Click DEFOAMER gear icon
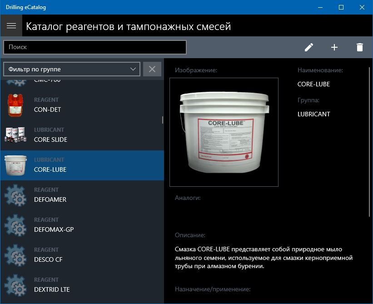The width and height of the screenshot is (373, 304). point(15,195)
